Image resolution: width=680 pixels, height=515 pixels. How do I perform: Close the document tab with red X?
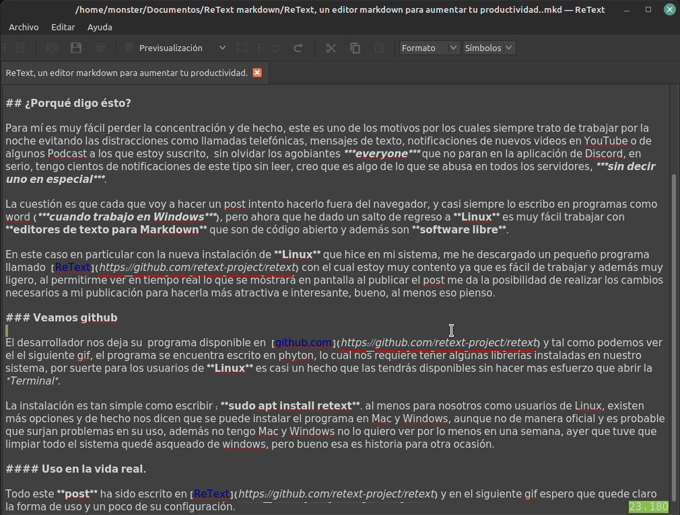(257, 73)
